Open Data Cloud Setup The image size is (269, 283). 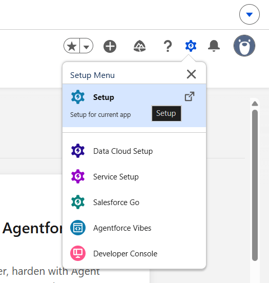[134, 151]
